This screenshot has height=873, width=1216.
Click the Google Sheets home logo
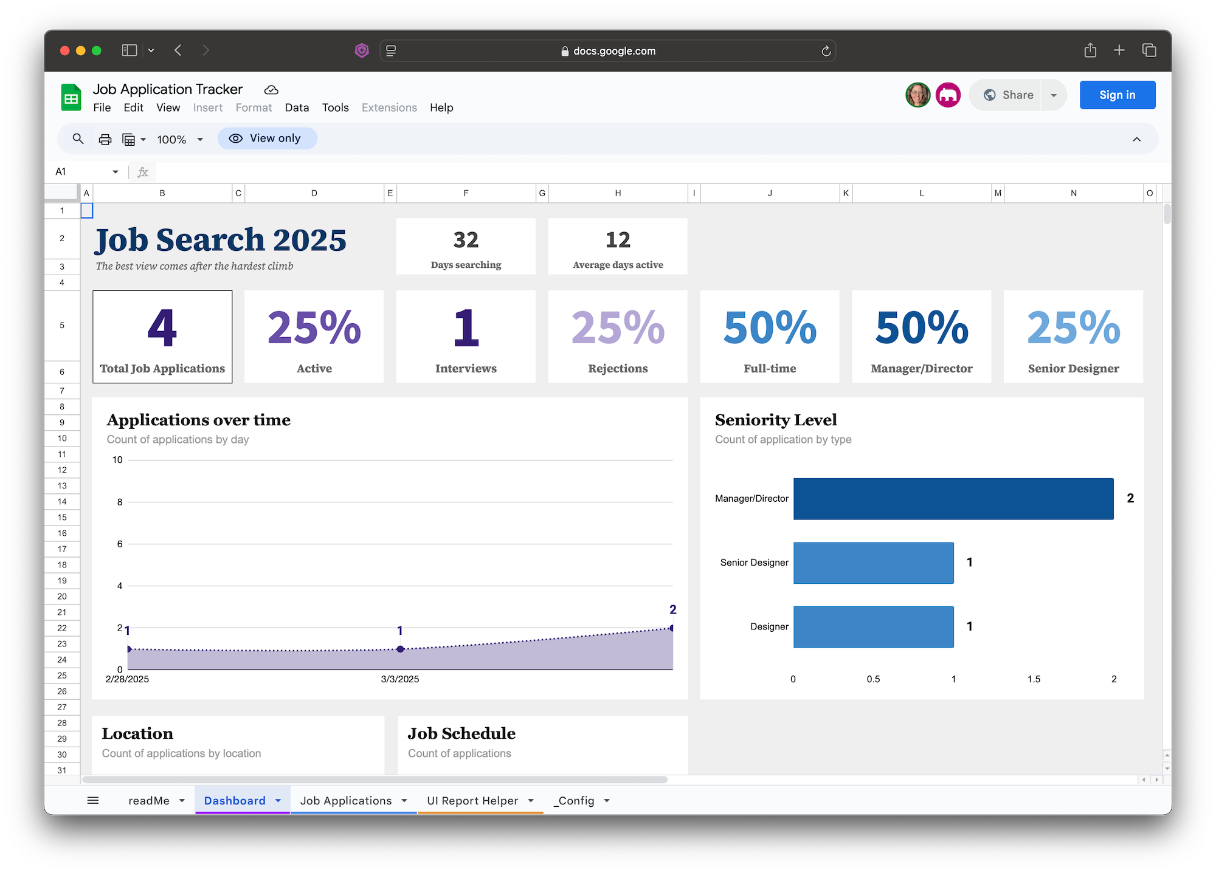coord(72,98)
